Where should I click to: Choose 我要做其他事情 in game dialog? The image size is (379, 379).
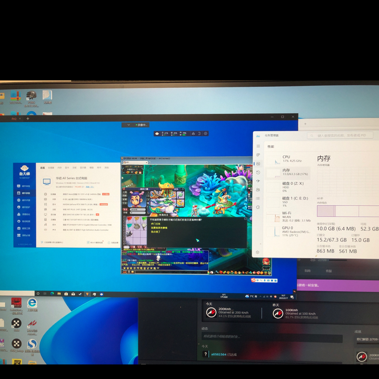coord(159,228)
